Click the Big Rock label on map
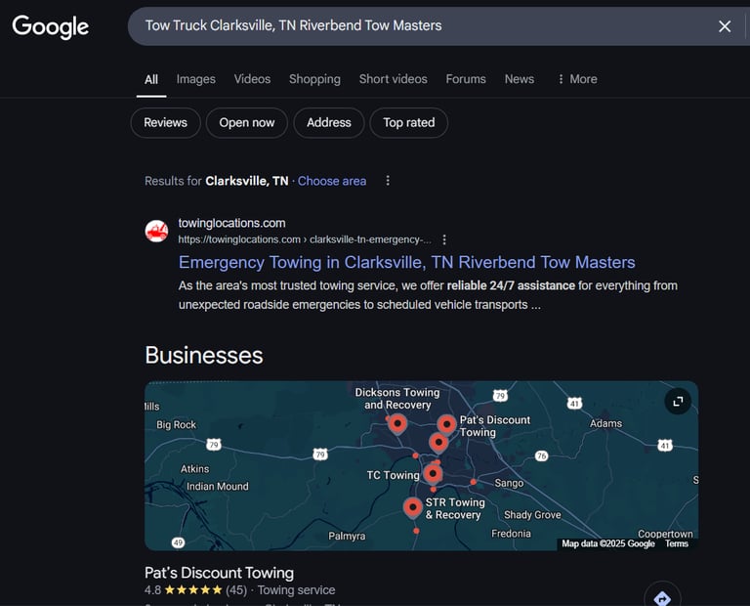The height and width of the screenshot is (606, 750). (176, 424)
